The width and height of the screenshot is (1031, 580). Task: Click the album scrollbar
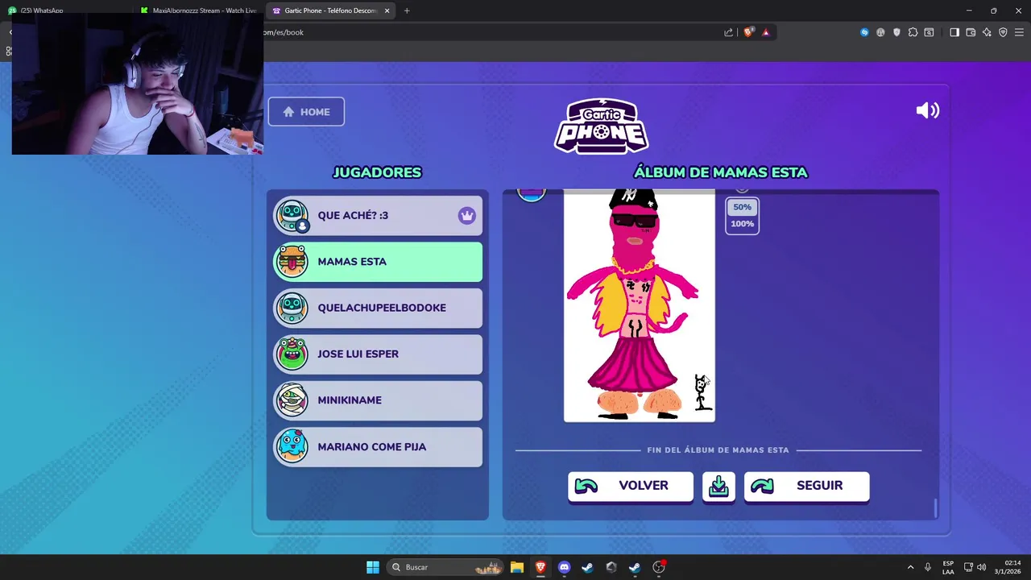[935, 508]
